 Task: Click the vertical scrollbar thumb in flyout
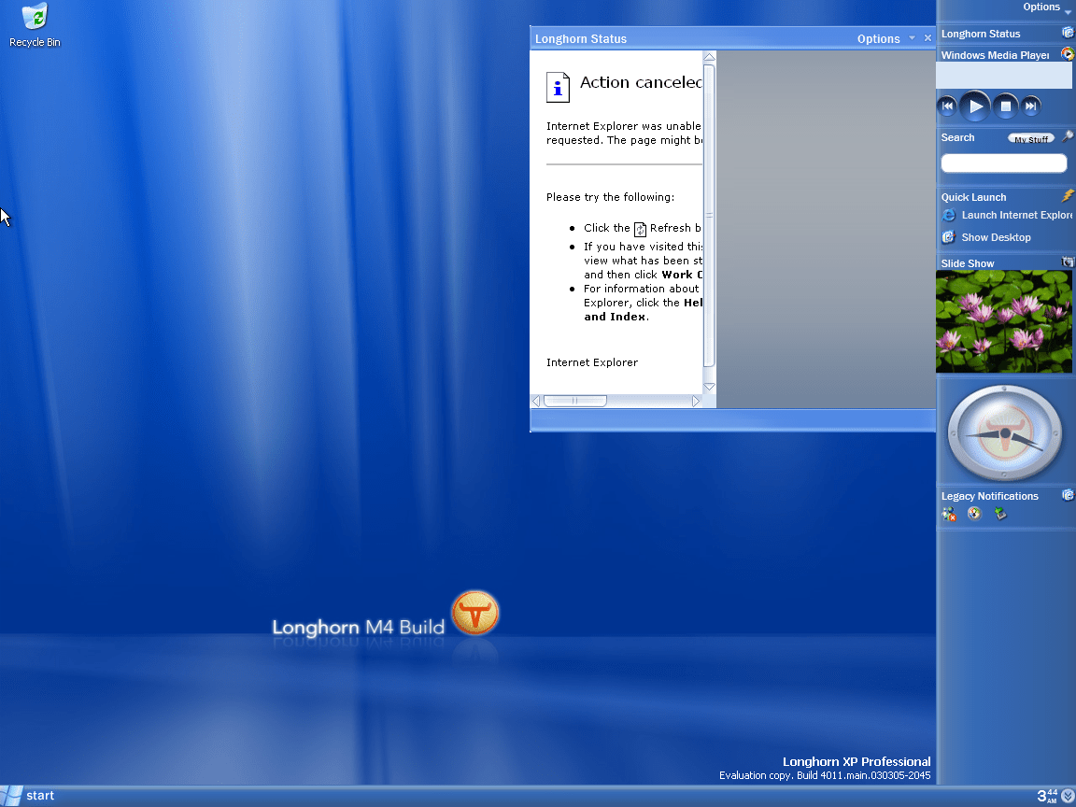[710, 216]
